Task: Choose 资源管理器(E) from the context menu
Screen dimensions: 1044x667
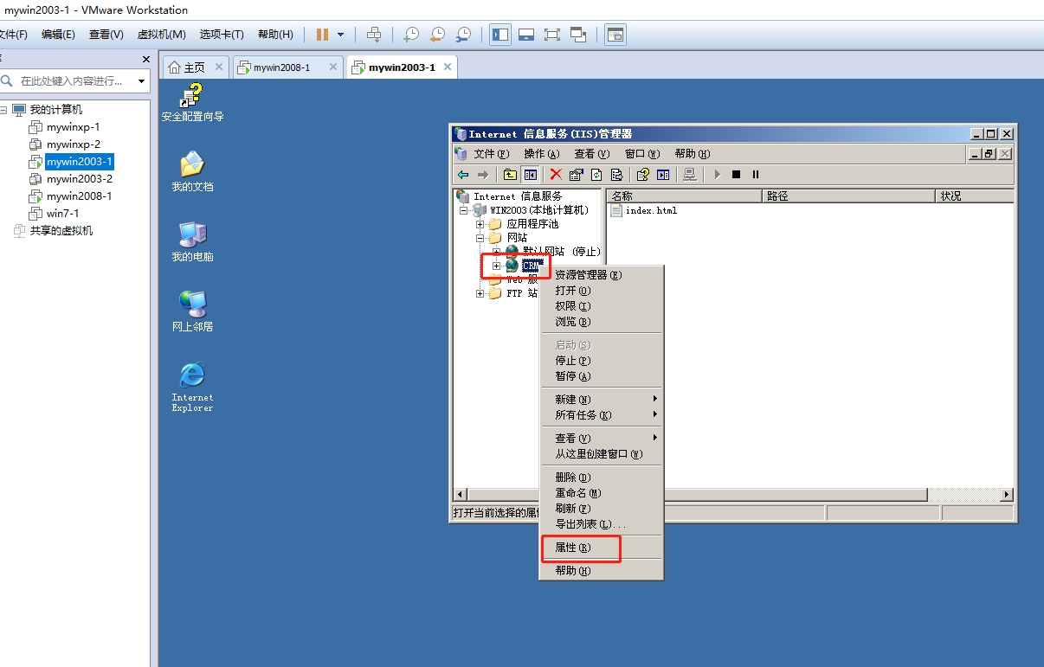Action: 601,275
